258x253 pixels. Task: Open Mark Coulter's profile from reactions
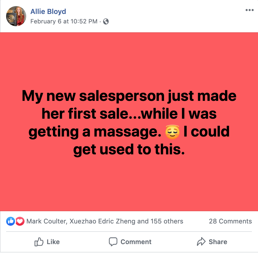pos(46,222)
